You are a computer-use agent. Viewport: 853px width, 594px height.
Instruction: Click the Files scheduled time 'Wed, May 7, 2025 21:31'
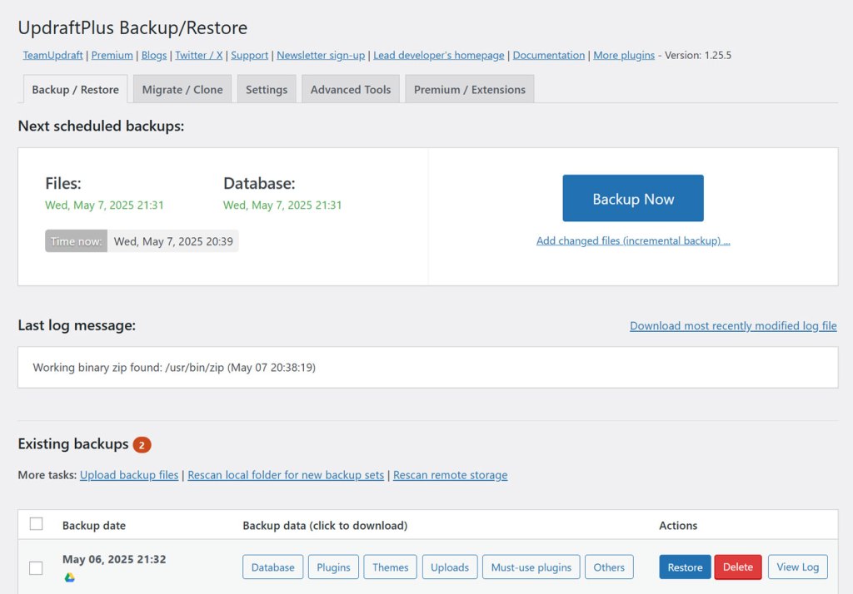(104, 205)
